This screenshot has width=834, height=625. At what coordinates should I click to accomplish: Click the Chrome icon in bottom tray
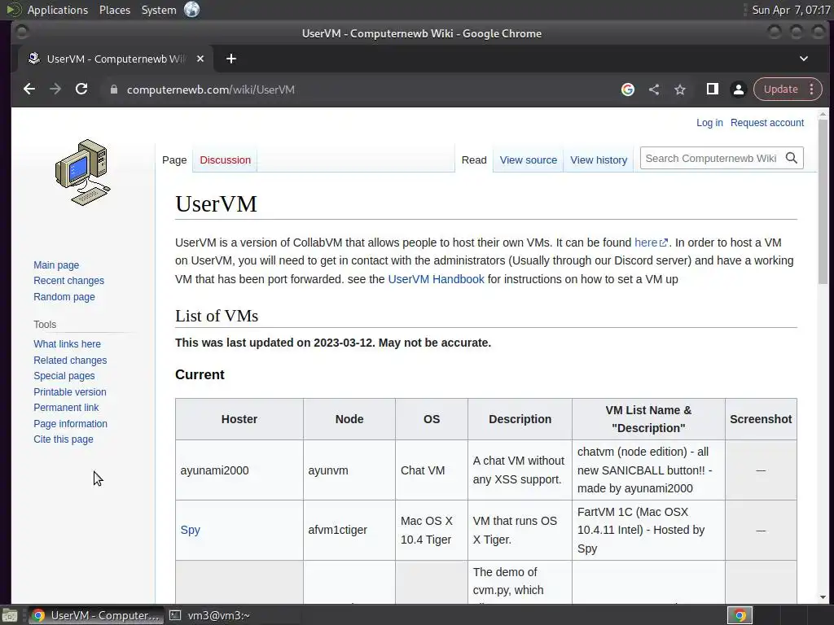740,615
